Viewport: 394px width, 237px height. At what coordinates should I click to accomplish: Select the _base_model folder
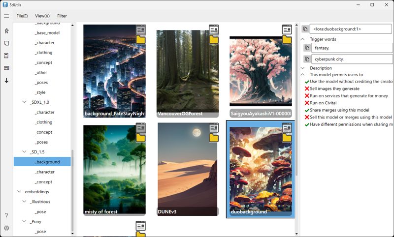47,32
